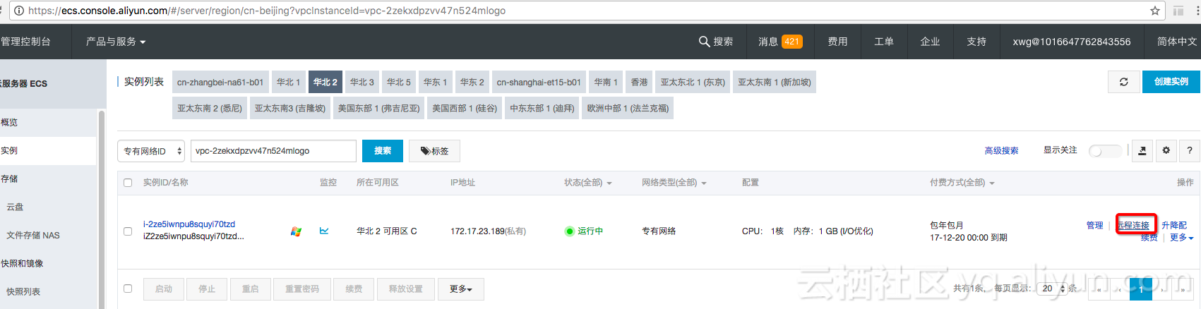The width and height of the screenshot is (1201, 309).
Task: Open the 421 messages notification badge
Action: (x=792, y=42)
